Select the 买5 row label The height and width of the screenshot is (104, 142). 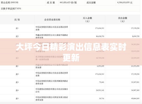(x=17, y=58)
